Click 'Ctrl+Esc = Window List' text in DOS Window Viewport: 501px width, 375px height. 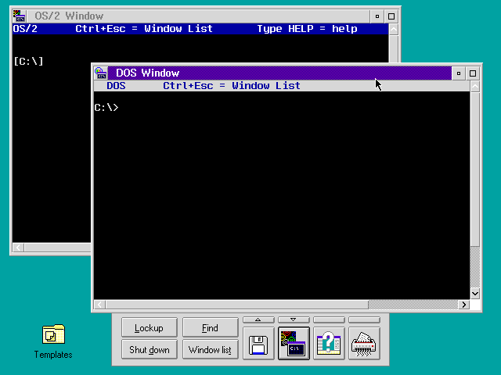[232, 85]
